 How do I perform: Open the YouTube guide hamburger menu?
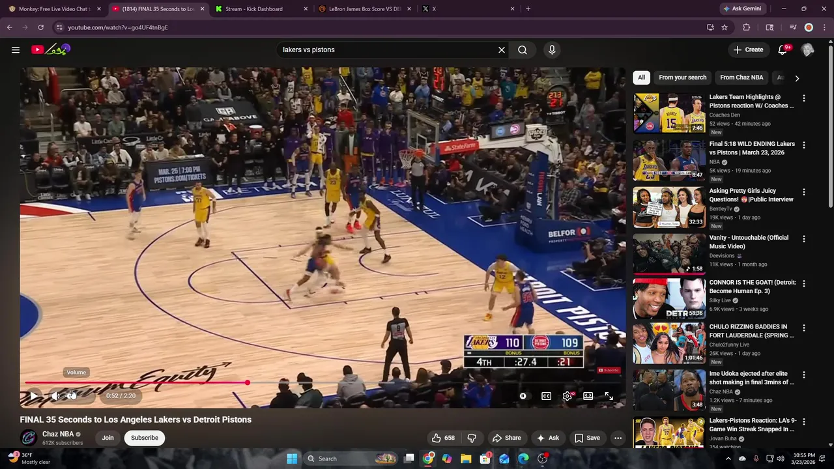(x=16, y=50)
